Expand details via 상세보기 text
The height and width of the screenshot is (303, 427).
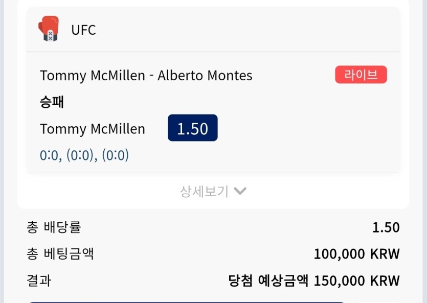(204, 192)
